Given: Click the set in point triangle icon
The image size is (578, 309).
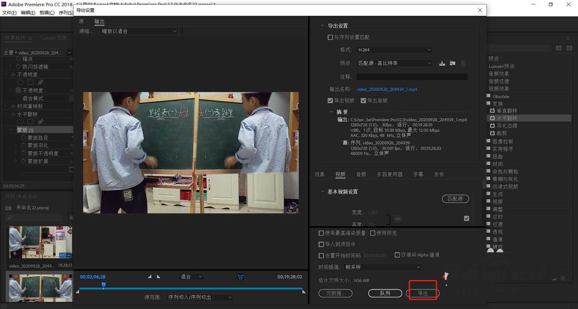Looking at the screenshot, I should (x=150, y=277).
